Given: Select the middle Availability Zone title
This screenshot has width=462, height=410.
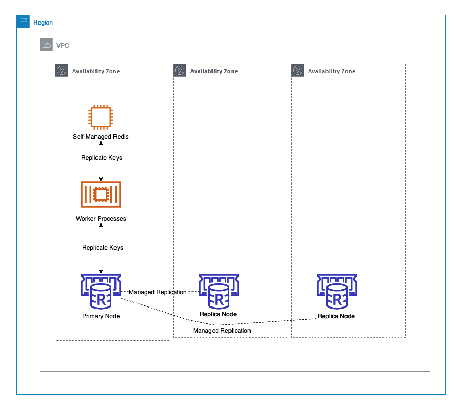Looking at the screenshot, I should 214,71.
